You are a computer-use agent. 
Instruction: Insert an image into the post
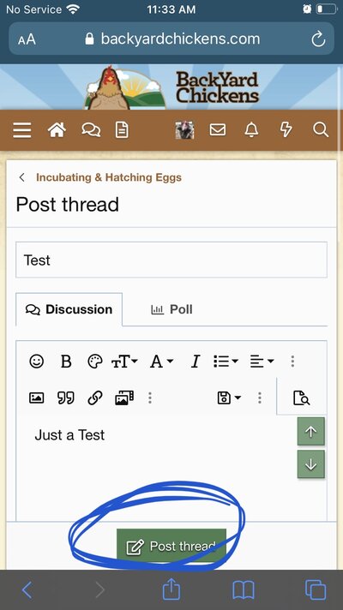click(37, 398)
